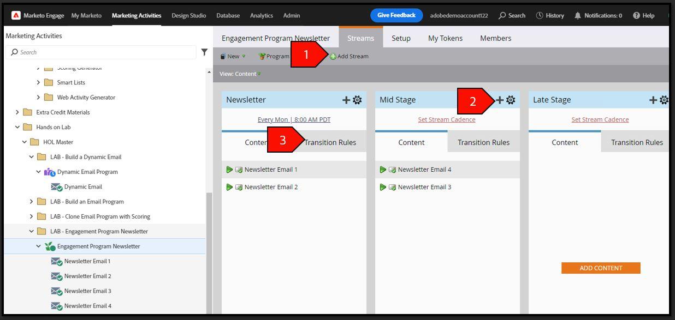Switch to the Setup tab
This screenshot has width=675, height=320.
[401, 38]
